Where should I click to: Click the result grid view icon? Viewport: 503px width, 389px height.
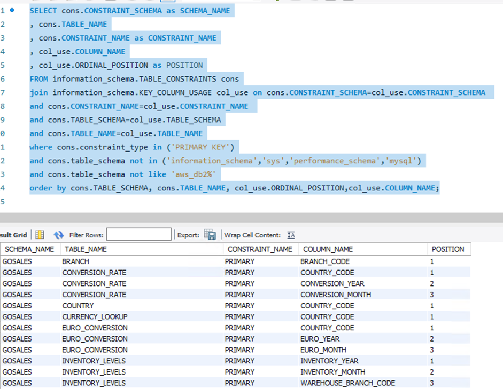coord(40,235)
